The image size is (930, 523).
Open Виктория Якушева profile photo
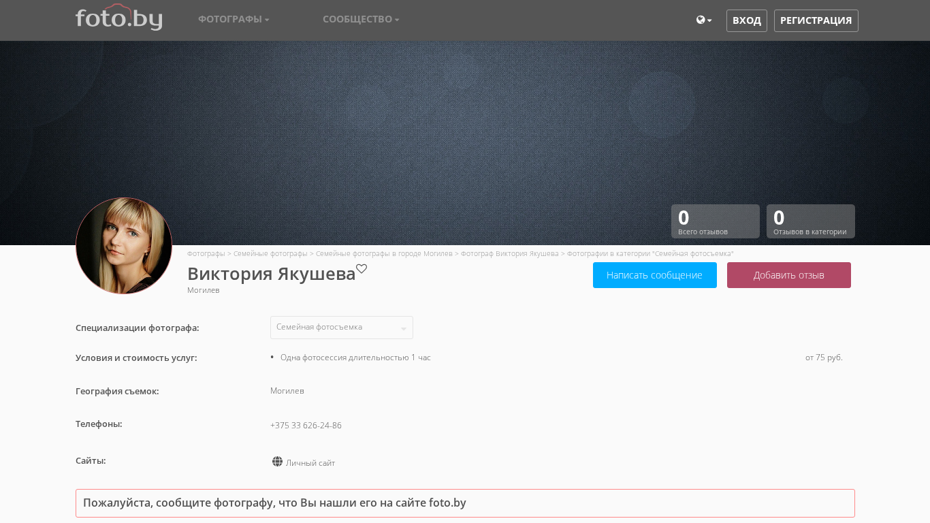(x=124, y=246)
